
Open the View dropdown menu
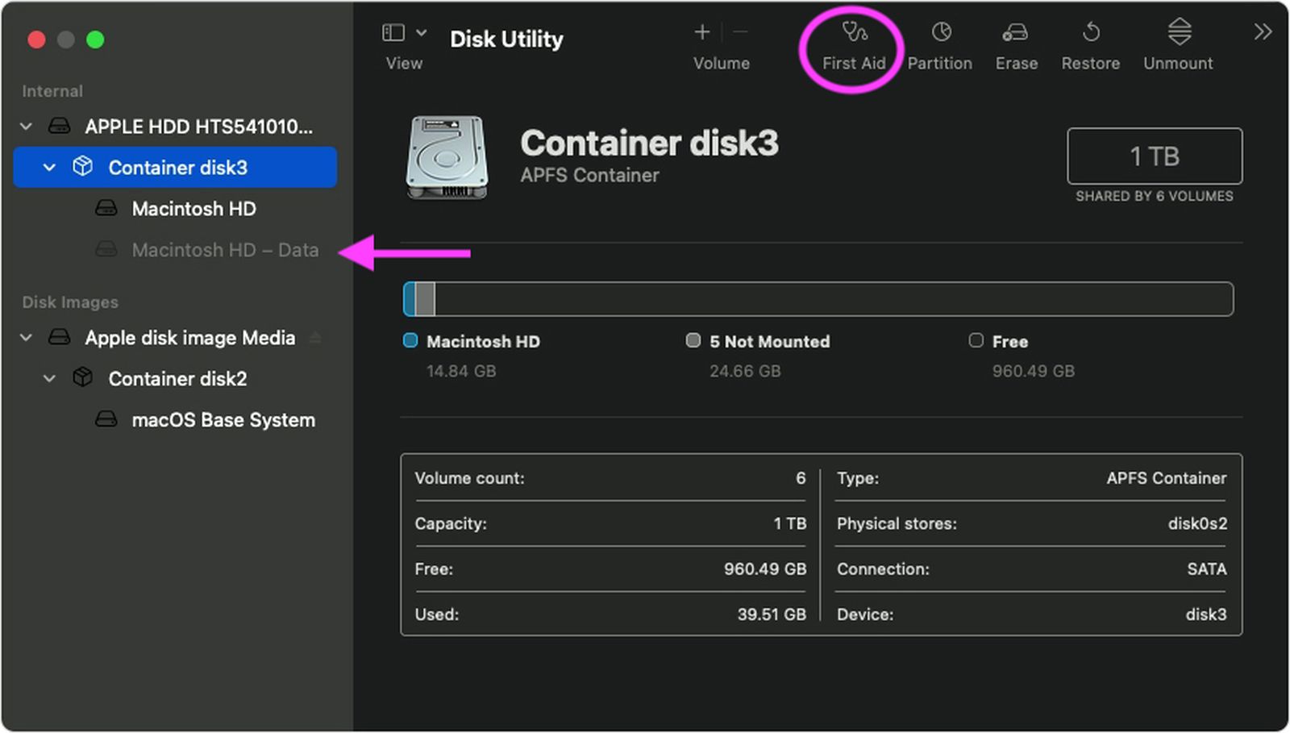422,31
